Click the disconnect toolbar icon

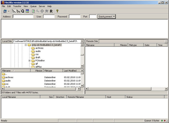coord(47,11)
